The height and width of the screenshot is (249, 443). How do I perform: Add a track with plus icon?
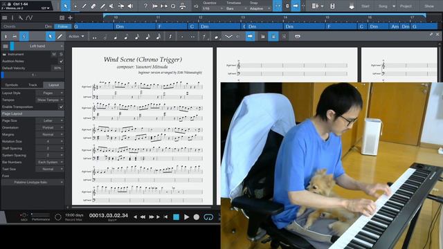(x=70, y=18)
